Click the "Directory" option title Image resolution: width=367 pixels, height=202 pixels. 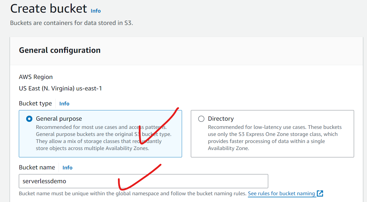coord(221,119)
